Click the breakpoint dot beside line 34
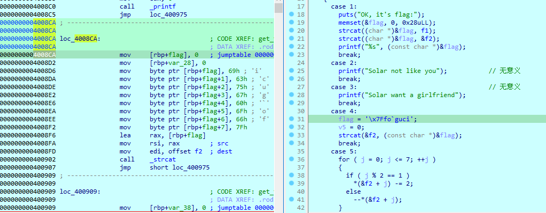Screen dimensions: 546x213 291,143
